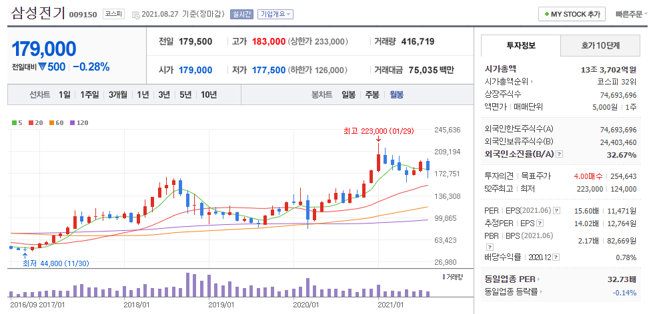Click the calendar icon beside 2021.08.27 date

(136, 15)
